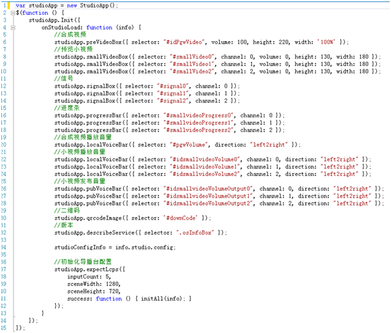Click 'left2right' string on line 20
This screenshot has height=333, width=391.
pyautogui.click(x=269, y=145)
